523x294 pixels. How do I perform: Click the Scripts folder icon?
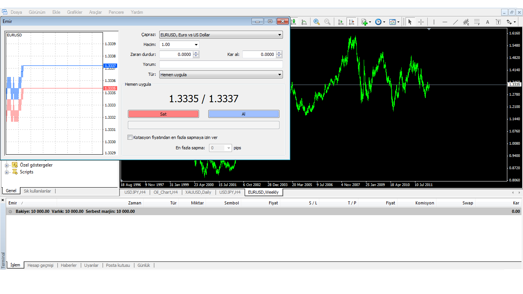(x=15, y=172)
